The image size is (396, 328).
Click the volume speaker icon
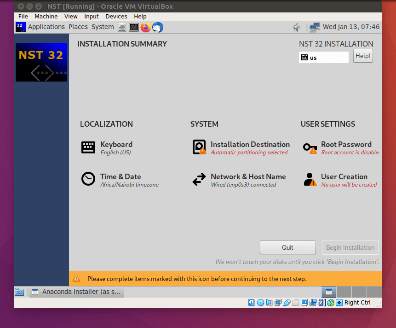(x=297, y=27)
